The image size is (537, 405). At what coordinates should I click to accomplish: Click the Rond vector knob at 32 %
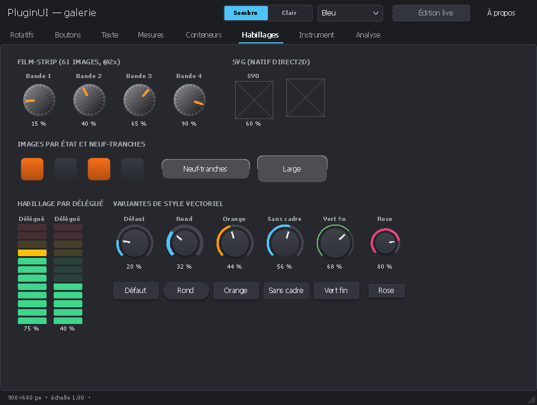184,242
